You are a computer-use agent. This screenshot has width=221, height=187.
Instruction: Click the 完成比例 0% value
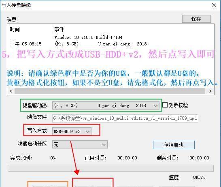click(53, 158)
